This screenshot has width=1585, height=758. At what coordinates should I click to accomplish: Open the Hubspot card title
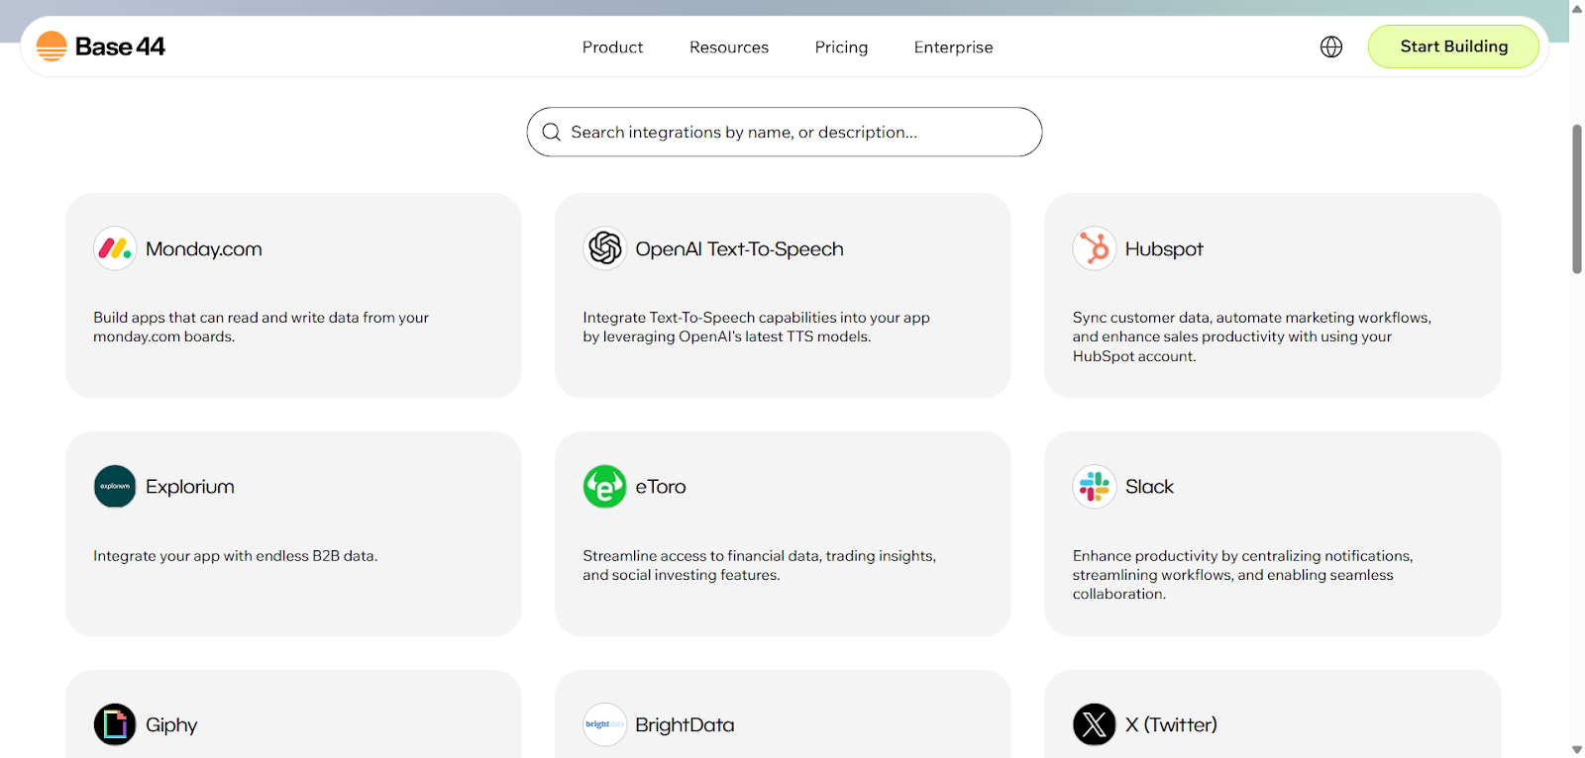(x=1164, y=249)
